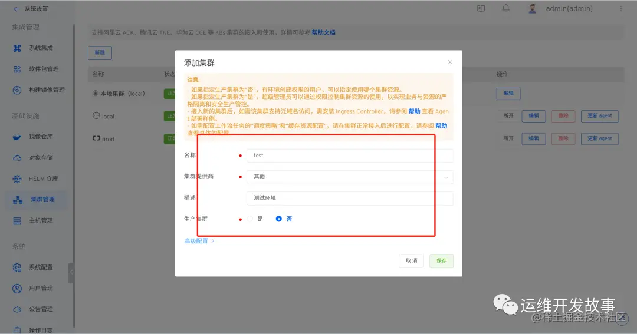This screenshot has width=637, height=334.
Task: Click the 名称 input field
Action: pos(350,156)
